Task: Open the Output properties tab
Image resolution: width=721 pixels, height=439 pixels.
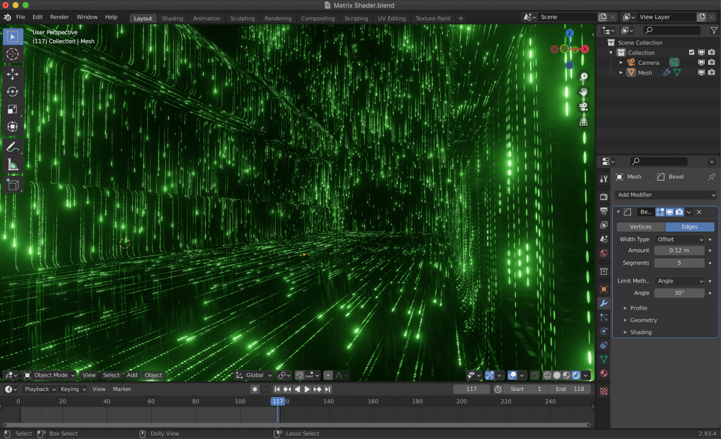Action: pyautogui.click(x=604, y=211)
